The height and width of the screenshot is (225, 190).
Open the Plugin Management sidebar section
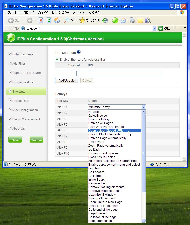point(26,119)
